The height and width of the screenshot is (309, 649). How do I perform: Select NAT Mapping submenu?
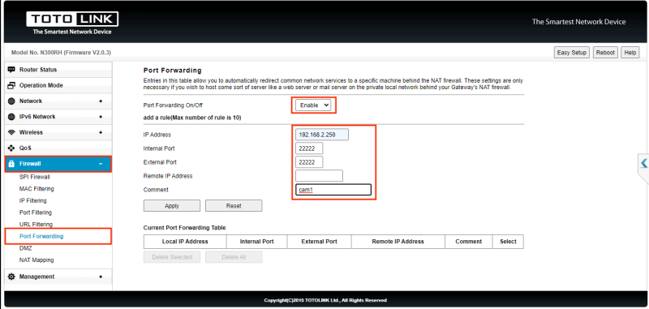(37, 260)
